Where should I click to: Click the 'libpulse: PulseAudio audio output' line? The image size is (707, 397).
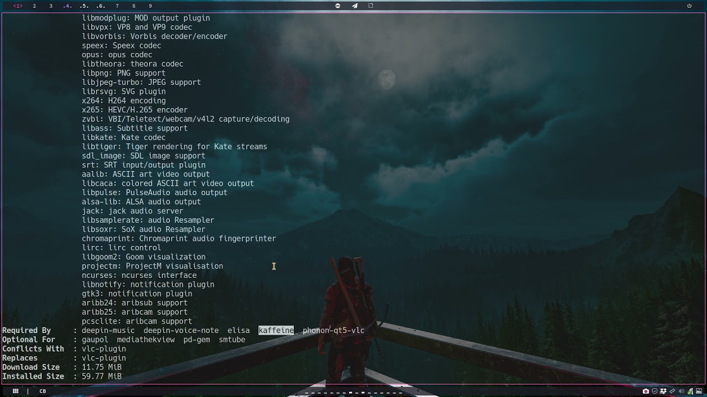pos(155,192)
